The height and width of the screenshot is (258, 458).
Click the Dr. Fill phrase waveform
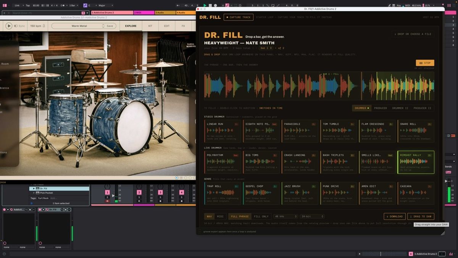[319, 86]
